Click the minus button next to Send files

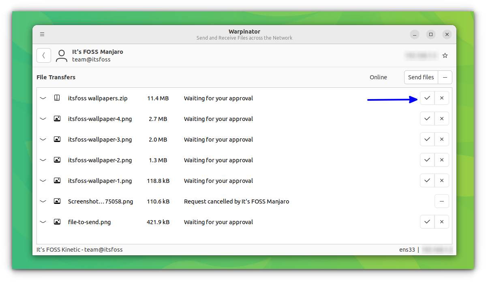click(x=445, y=77)
